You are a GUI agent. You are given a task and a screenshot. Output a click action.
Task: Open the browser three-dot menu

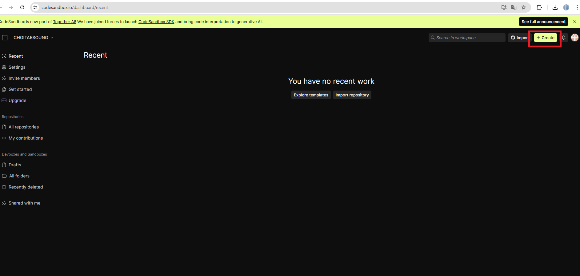click(577, 7)
